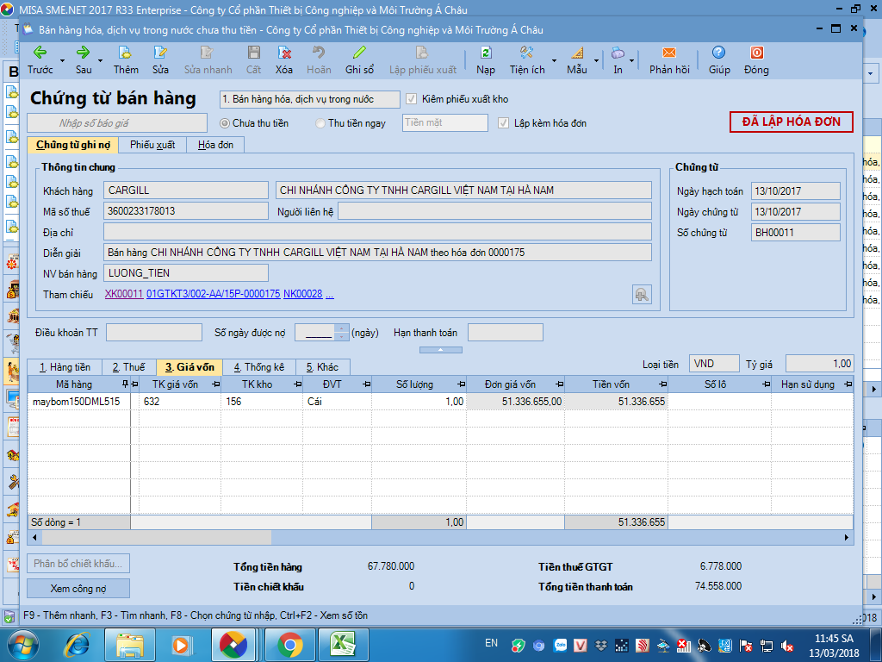Click the Diễn giải description field
Image resolution: width=882 pixels, height=662 pixels.
point(377,253)
